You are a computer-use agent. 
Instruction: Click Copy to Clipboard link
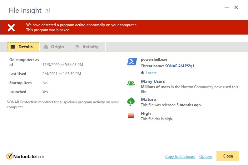[x=180, y=157]
